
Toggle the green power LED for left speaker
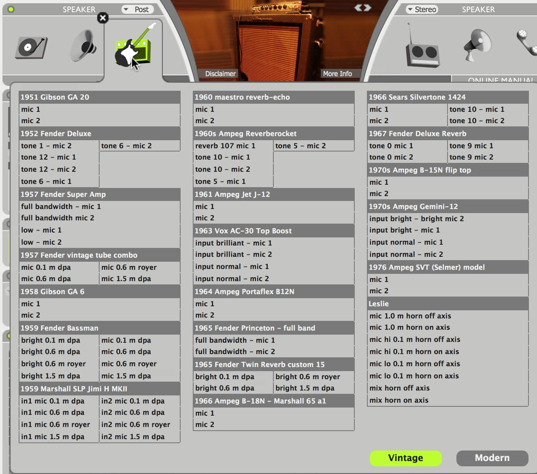click(x=11, y=9)
